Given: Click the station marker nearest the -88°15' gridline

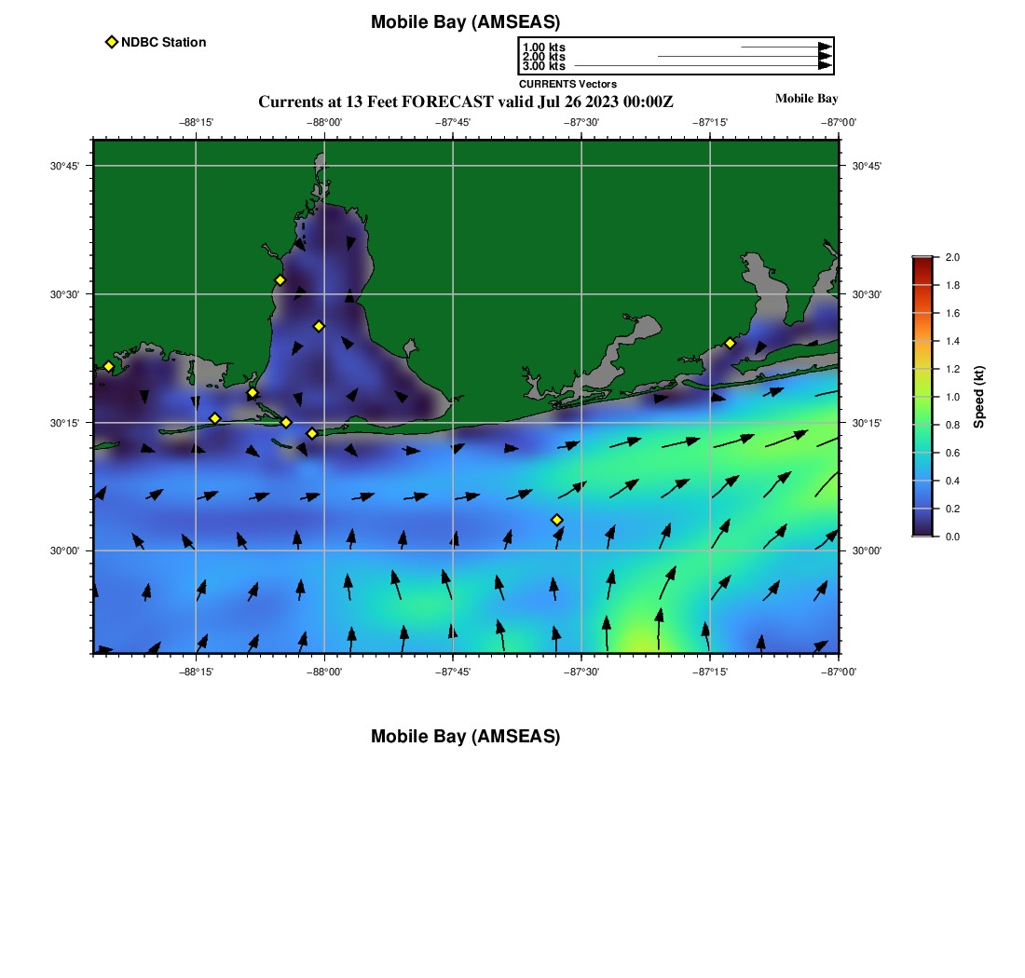Looking at the screenshot, I should [214, 418].
